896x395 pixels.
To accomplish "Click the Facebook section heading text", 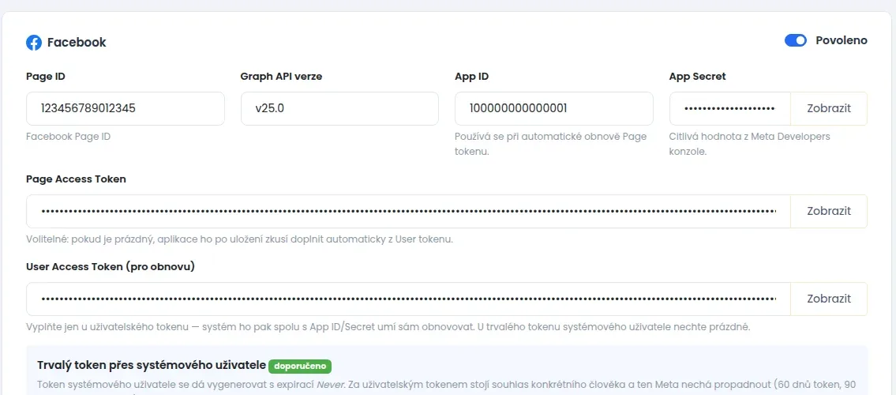I will 77,43.
